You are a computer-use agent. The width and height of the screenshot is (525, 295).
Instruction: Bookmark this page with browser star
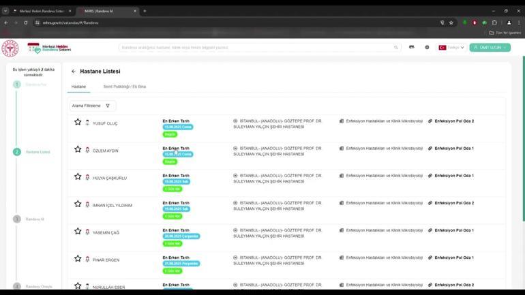[x=451, y=22]
